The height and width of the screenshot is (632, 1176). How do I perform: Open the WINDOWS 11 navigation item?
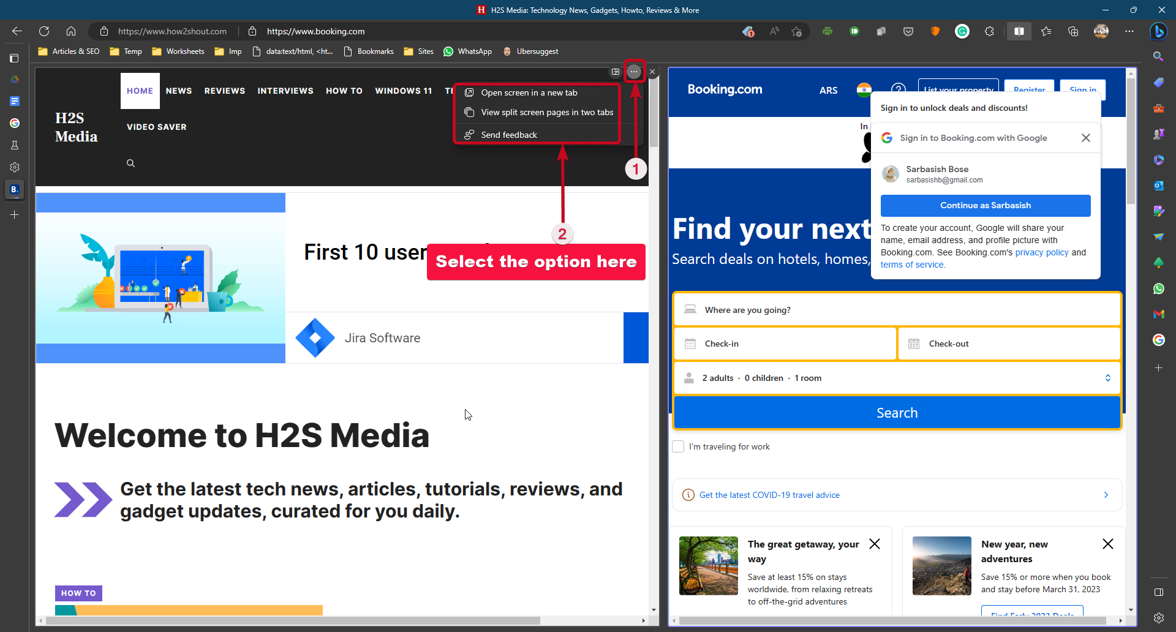404,91
